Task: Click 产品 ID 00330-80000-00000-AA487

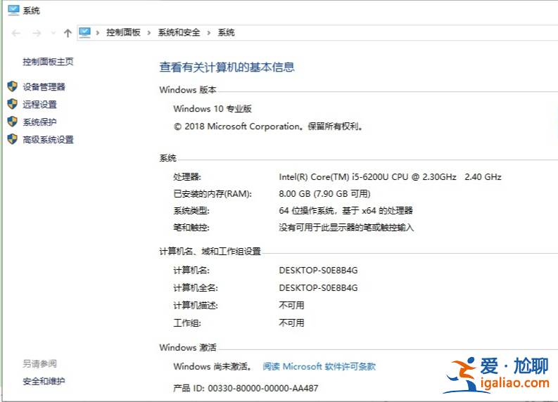Action: [x=246, y=388]
